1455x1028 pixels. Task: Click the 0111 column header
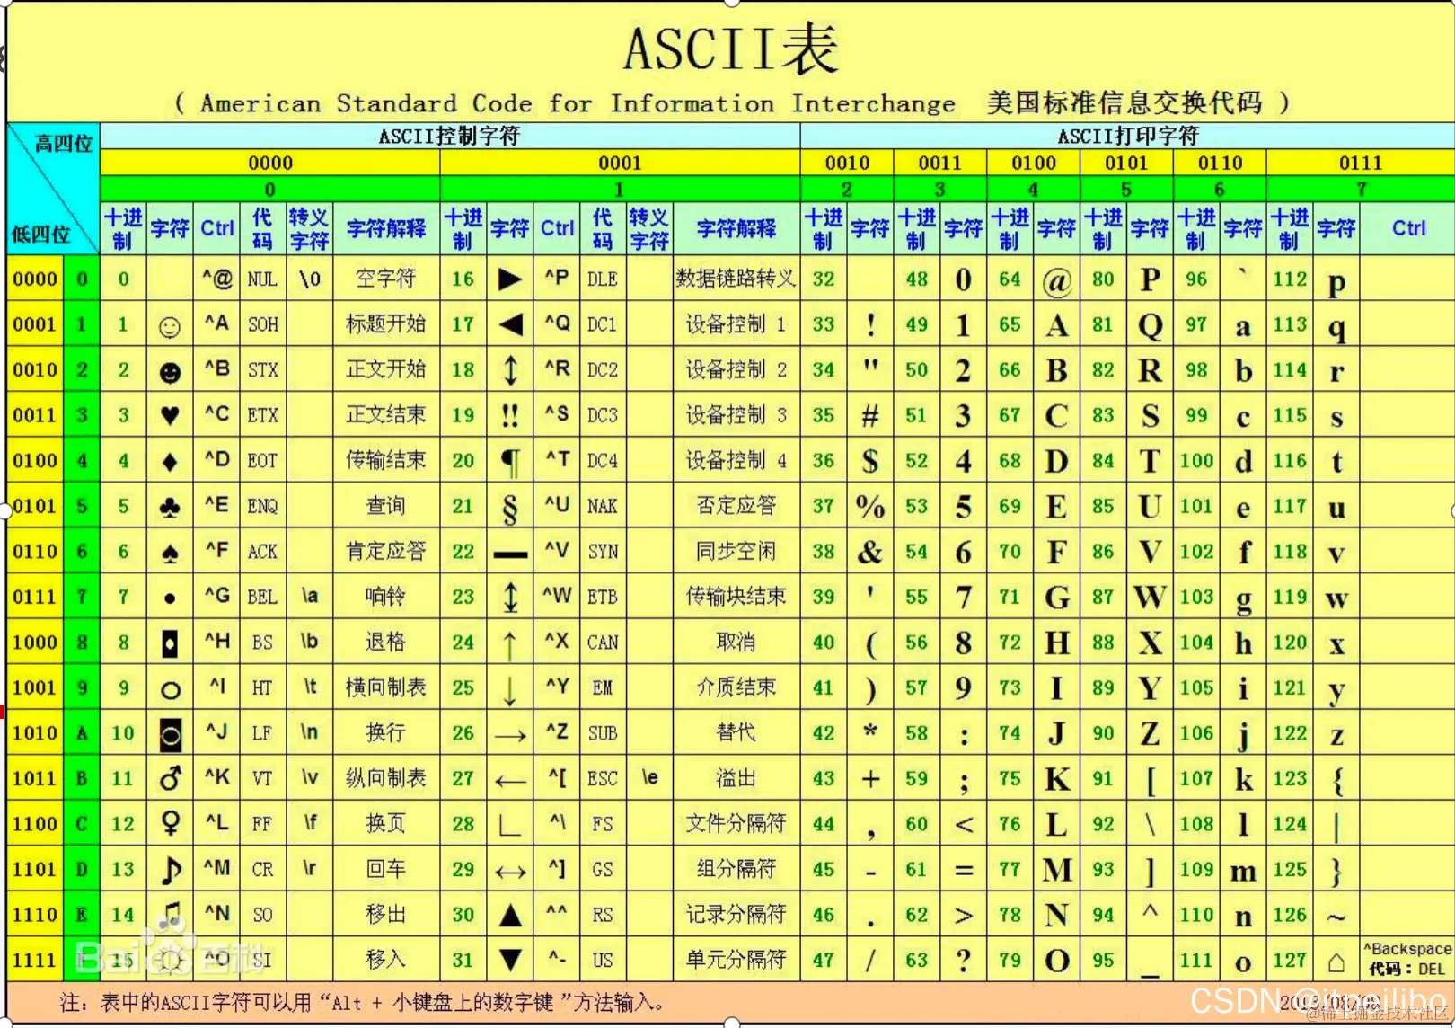tap(1360, 163)
